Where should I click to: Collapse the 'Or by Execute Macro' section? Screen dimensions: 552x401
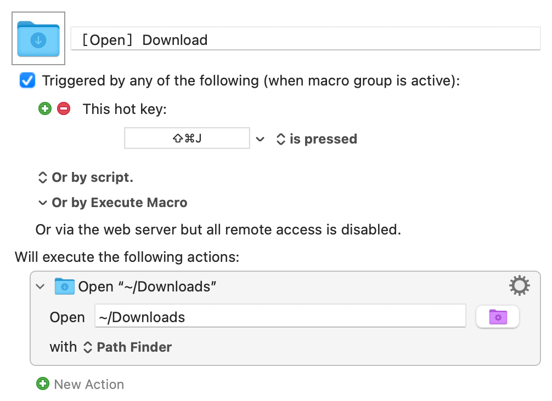(42, 203)
